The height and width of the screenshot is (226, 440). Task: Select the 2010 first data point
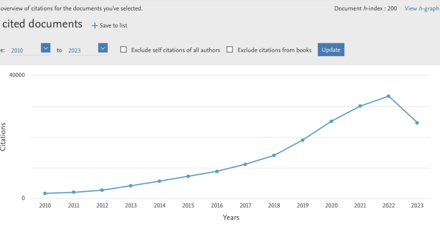point(45,193)
